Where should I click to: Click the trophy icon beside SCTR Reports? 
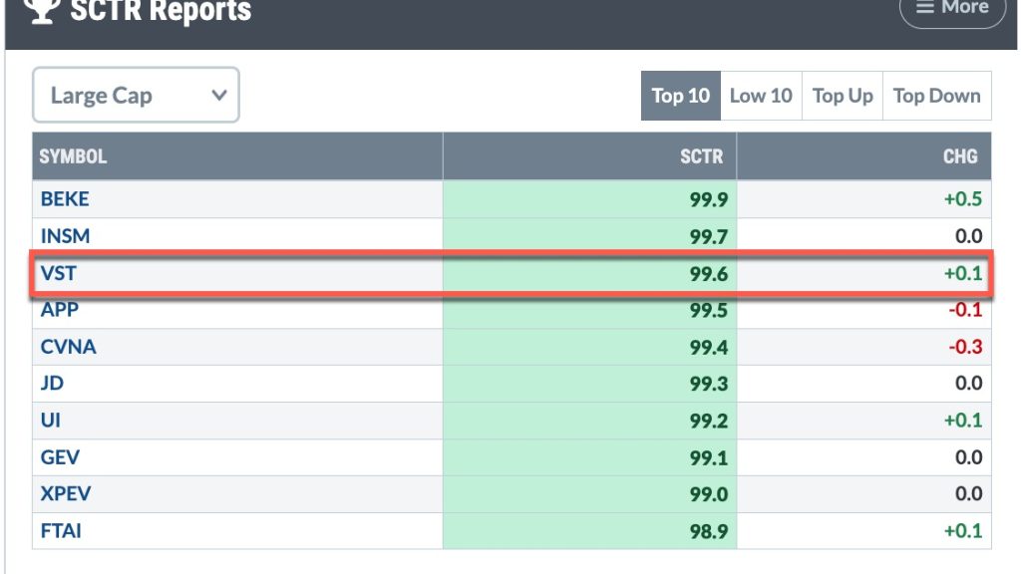pos(42,11)
